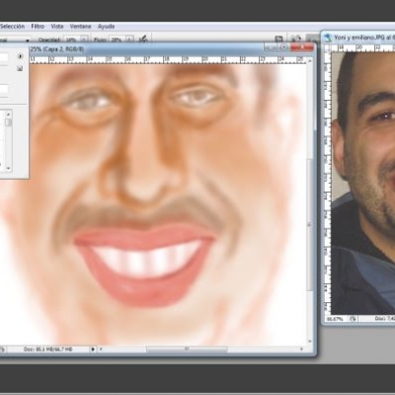
Task: Open the Ventana menu
Action: (x=81, y=27)
